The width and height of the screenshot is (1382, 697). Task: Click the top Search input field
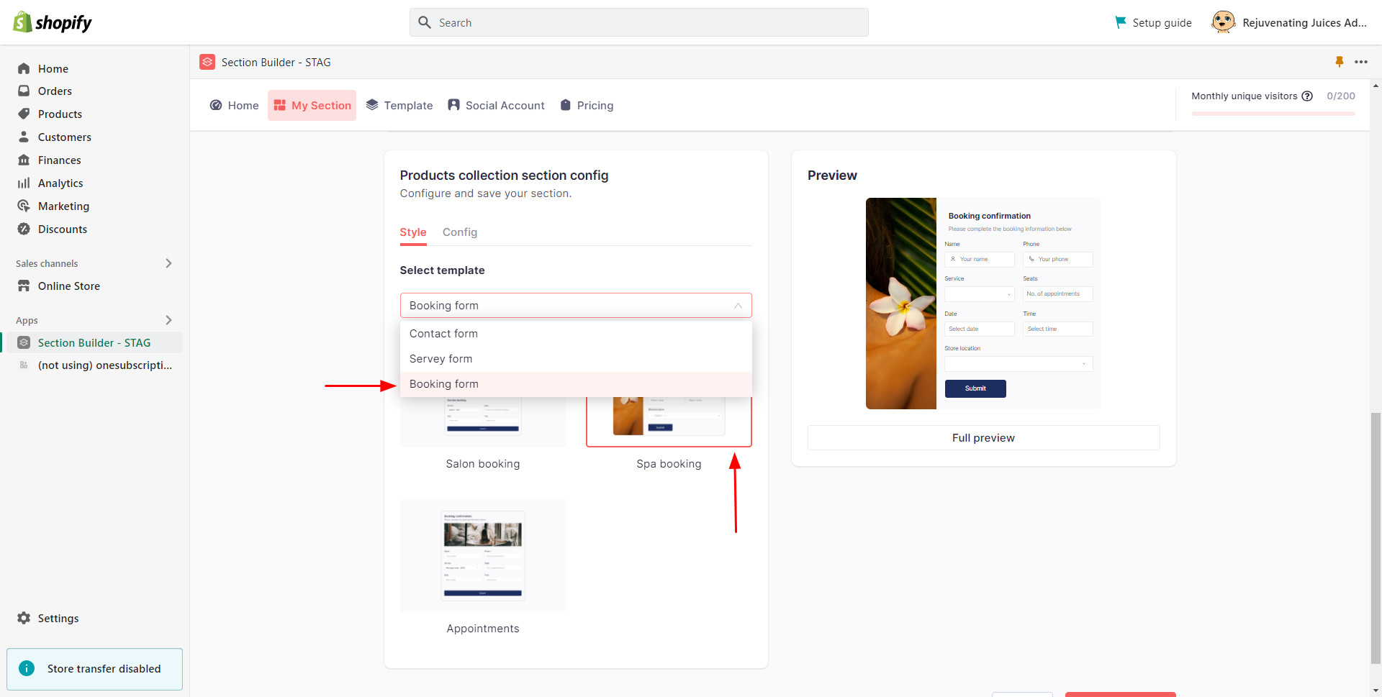click(639, 22)
